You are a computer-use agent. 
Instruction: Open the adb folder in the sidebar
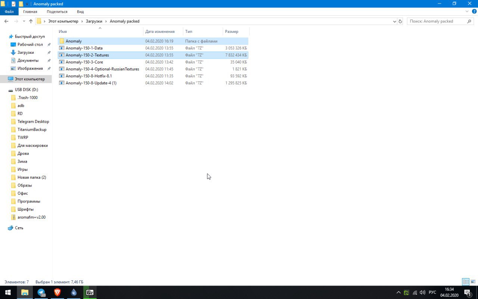click(21, 106)
